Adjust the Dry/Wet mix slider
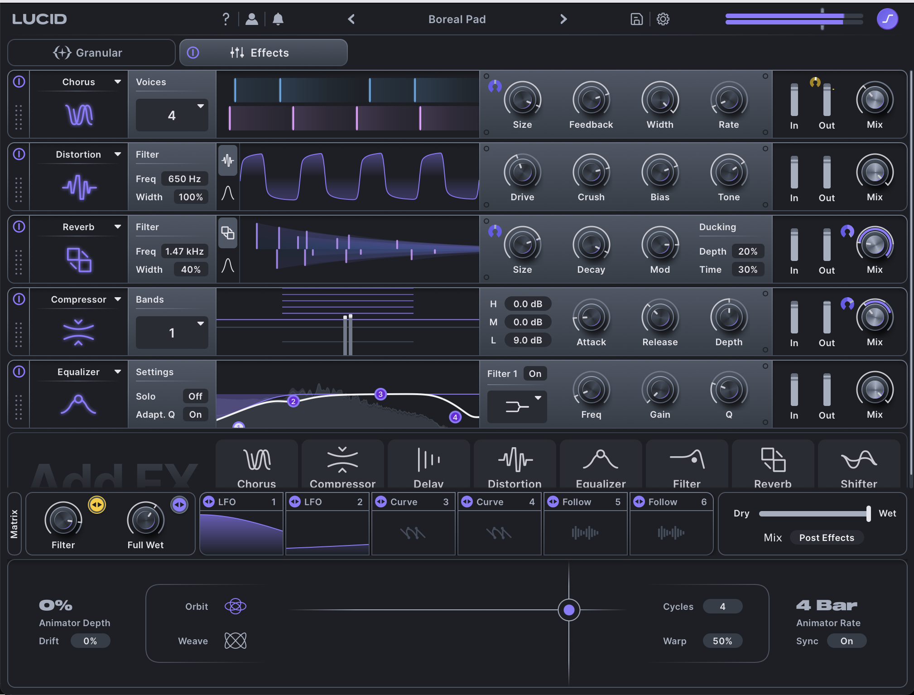The image size is (914, 695). click(814, 513)
